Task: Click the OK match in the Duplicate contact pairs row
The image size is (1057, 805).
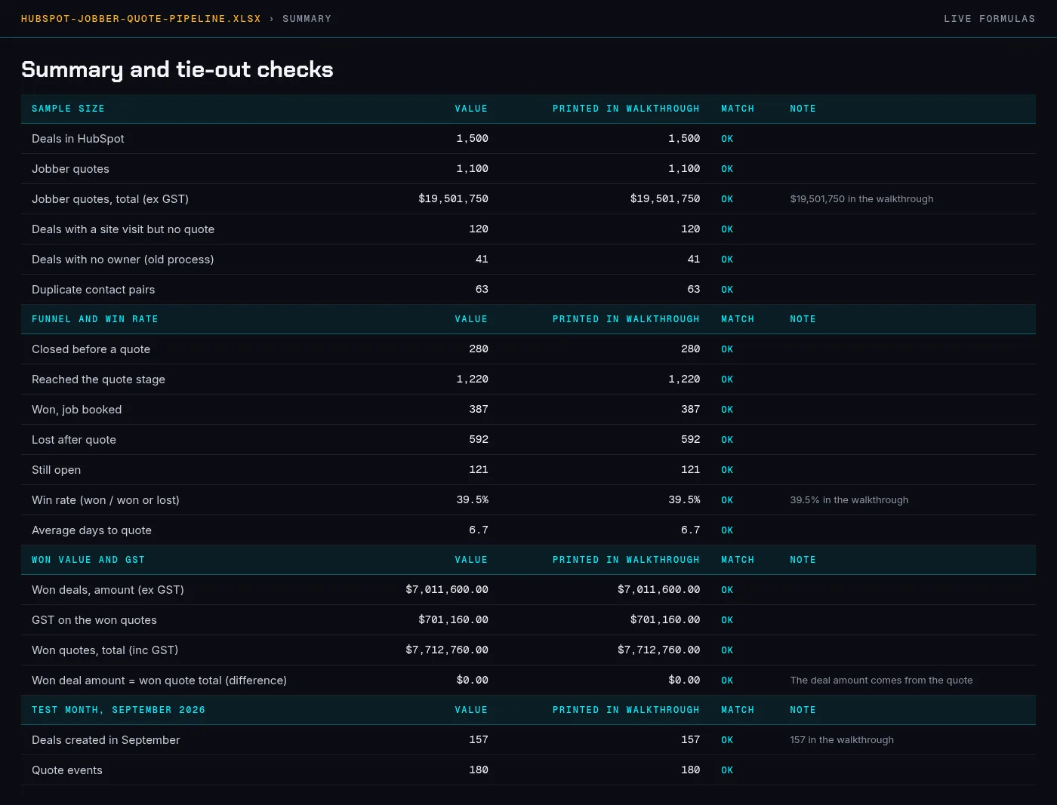Action: click(727, 290)
